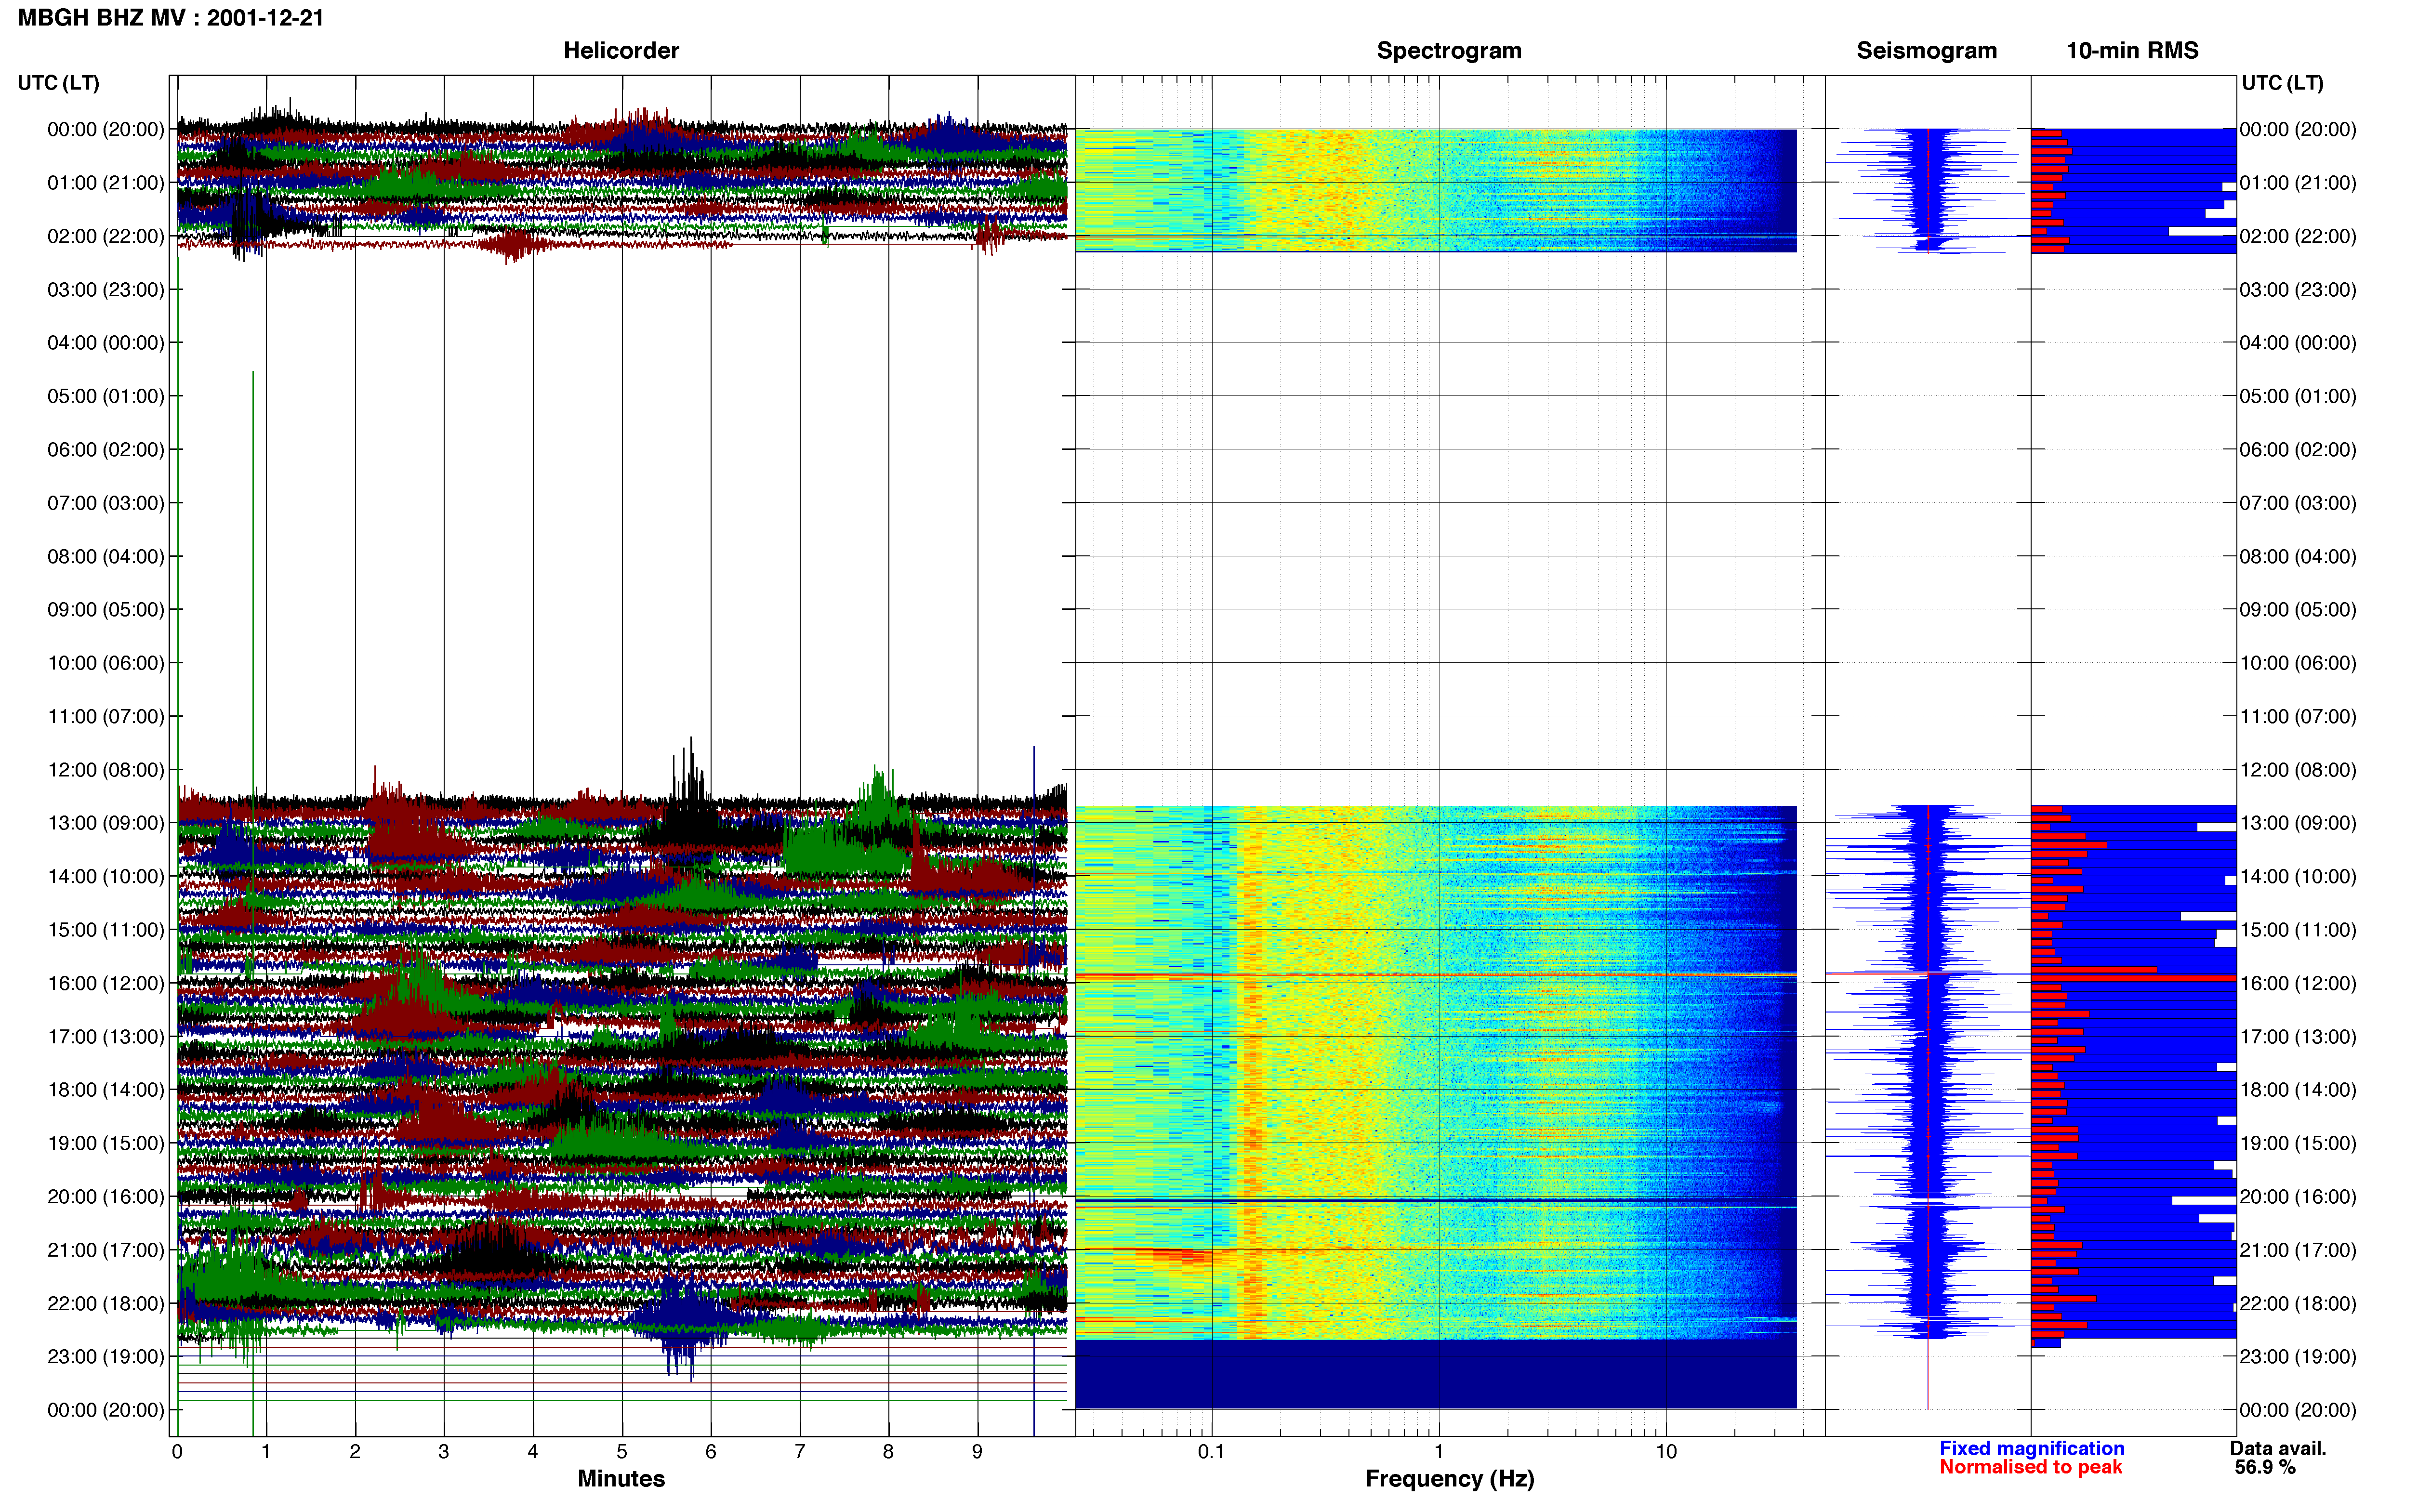Click the tick label 3 on the Minutes axis
Image resolution: width=2418 pixels, height=1512 pixels.
coord(444,1452)
